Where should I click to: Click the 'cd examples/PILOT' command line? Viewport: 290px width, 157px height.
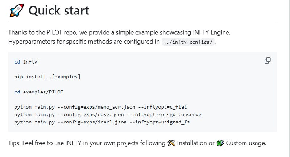point(39,92)
